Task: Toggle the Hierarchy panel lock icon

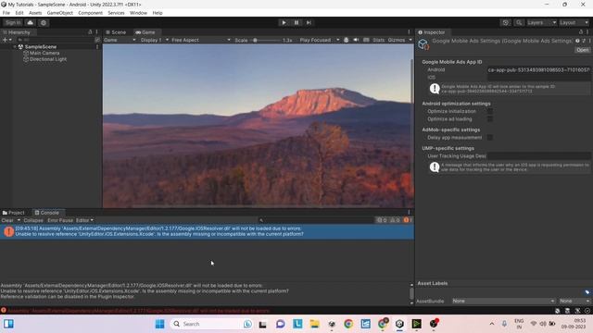Action: pyautogui.click(x=90, y=32)
